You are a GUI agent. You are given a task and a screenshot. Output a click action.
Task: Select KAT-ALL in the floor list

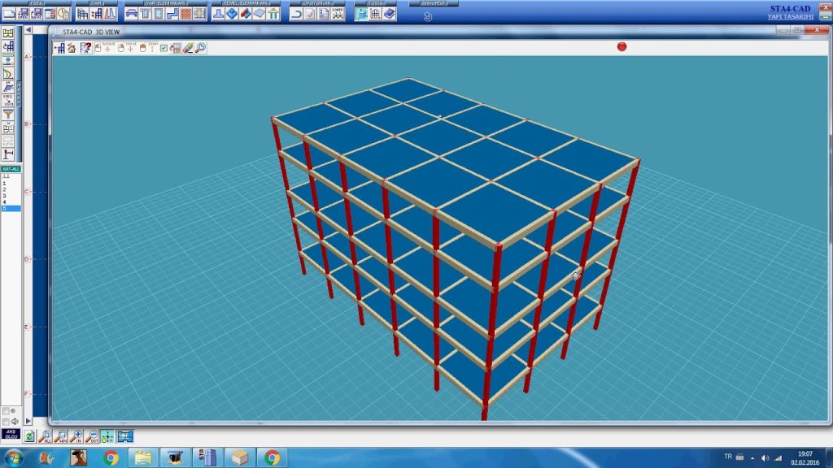[x=11, y=168]
